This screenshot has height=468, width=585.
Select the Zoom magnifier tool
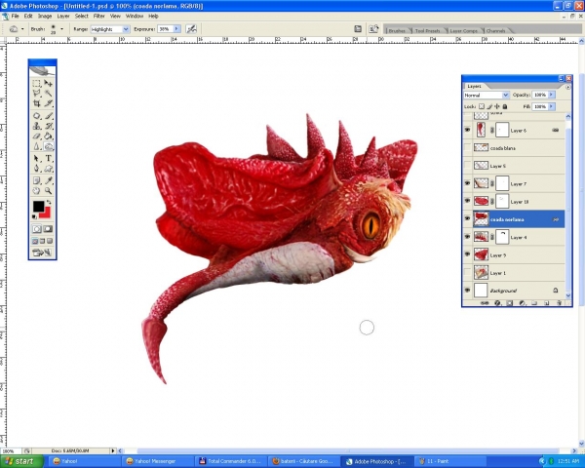click(48, 191)
